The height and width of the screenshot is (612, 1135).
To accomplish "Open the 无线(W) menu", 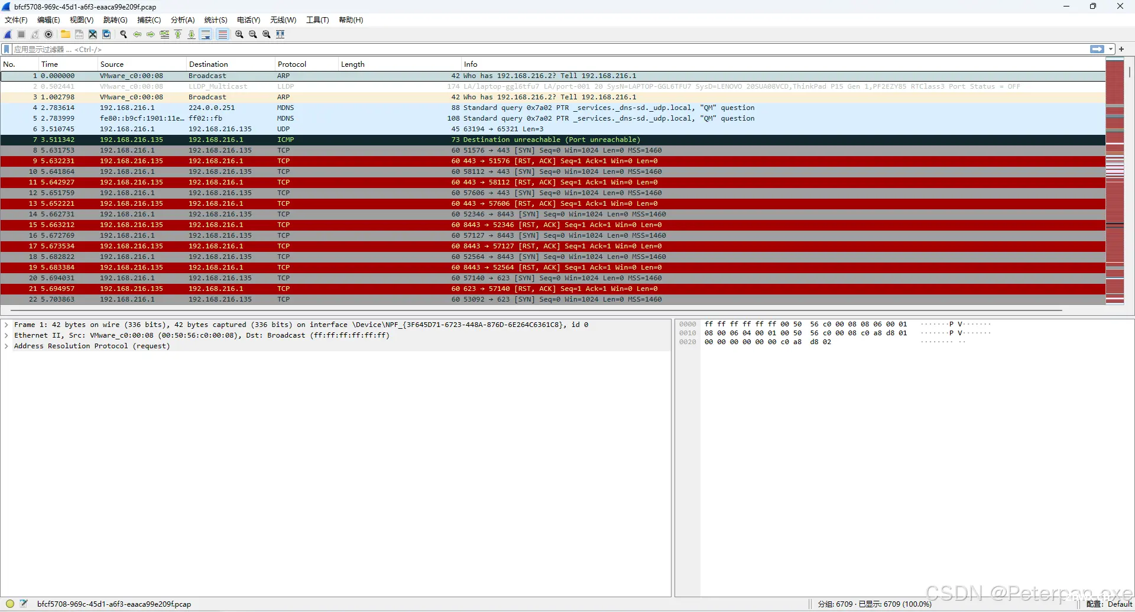I will pyautogui.click(x=283, y=20).
